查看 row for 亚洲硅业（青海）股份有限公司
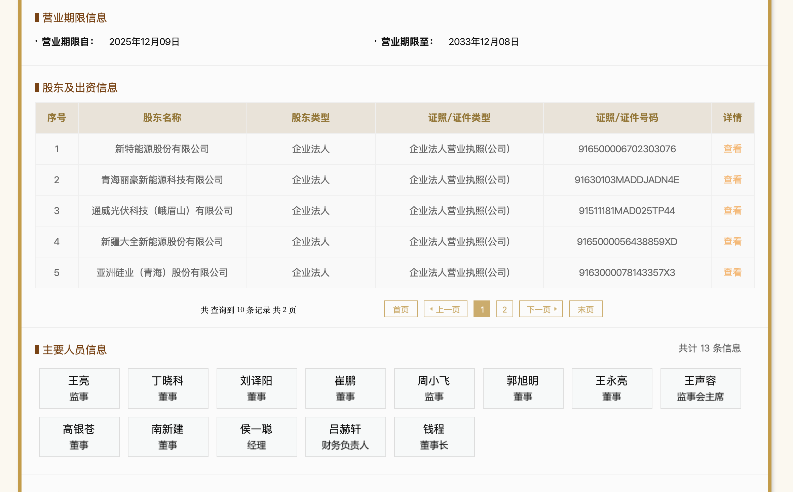 (x=732, y=273)
